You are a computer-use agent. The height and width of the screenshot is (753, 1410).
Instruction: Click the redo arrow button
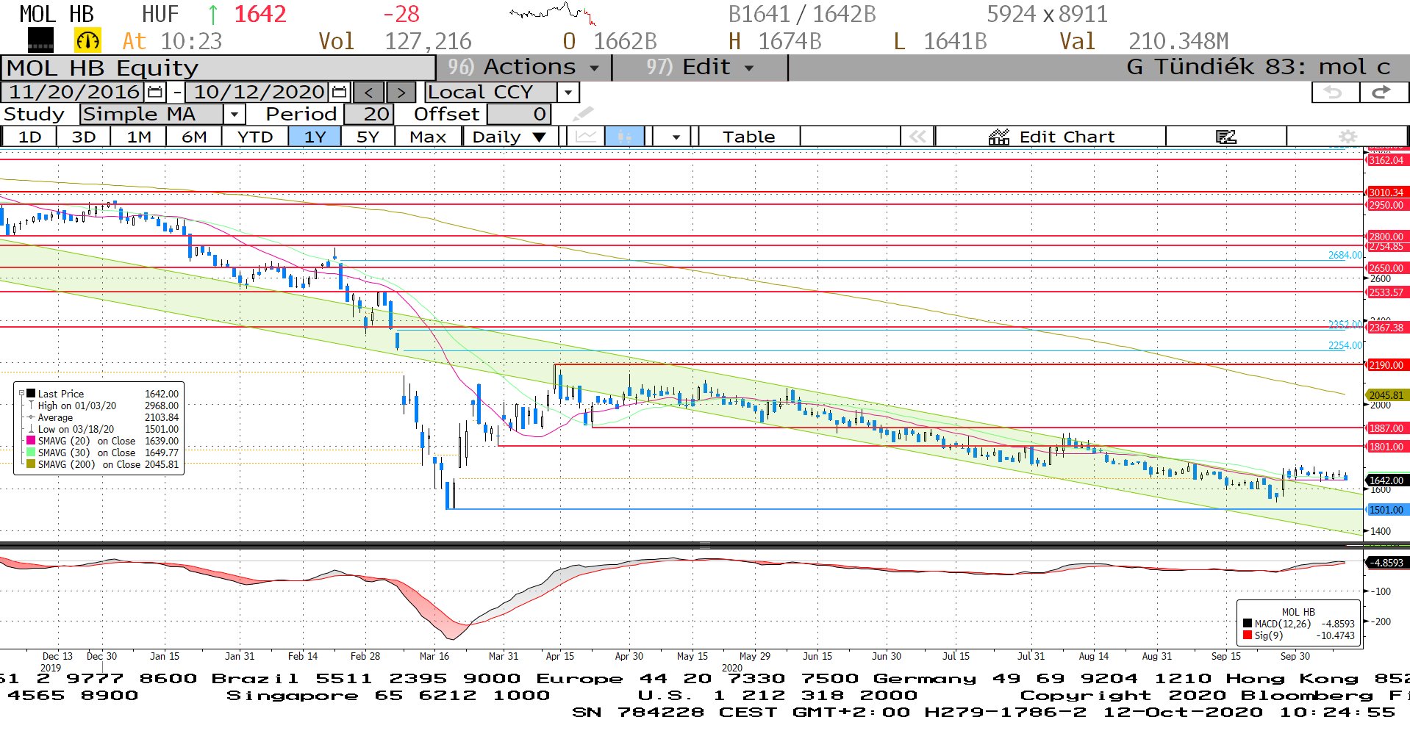pos(1383,93)
